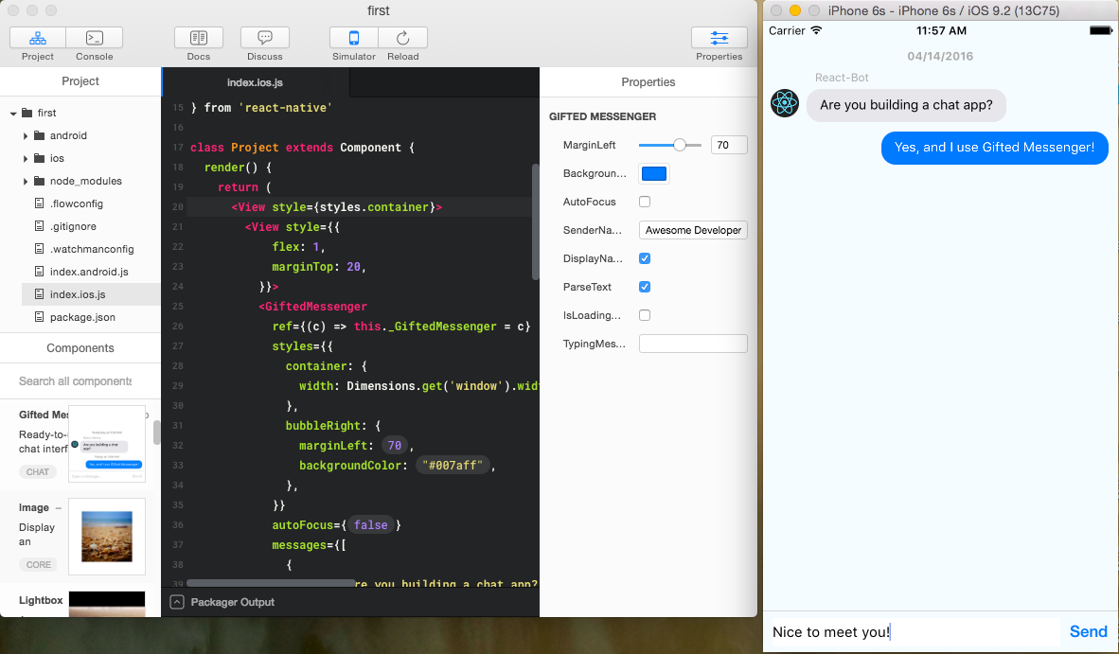Adjust the MarginLeft slider handle
The width and height of the screenshot is (1119, 654).
(x=680, y=145)
